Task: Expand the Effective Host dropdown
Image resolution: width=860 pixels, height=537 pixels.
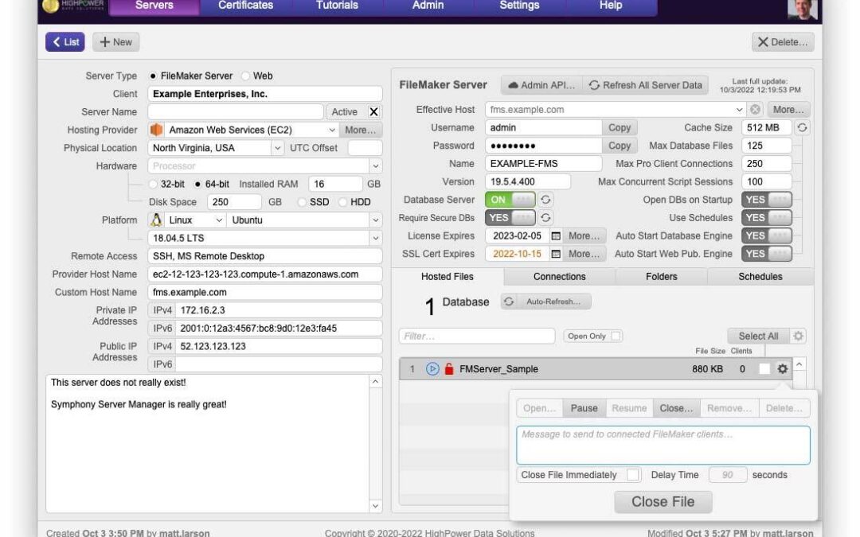Action: 739,110
